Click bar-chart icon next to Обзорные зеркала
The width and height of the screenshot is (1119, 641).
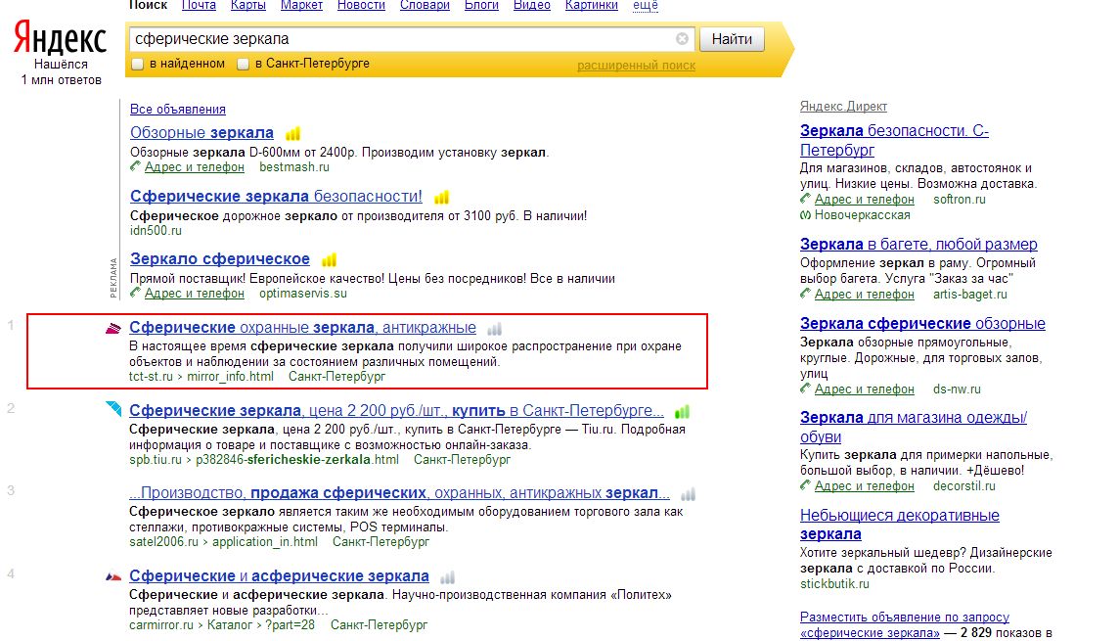click(x=292, y=133)
